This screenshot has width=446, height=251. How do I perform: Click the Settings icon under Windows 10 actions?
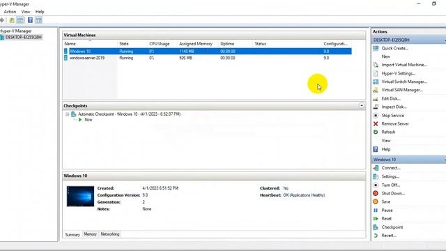point(376,176)
